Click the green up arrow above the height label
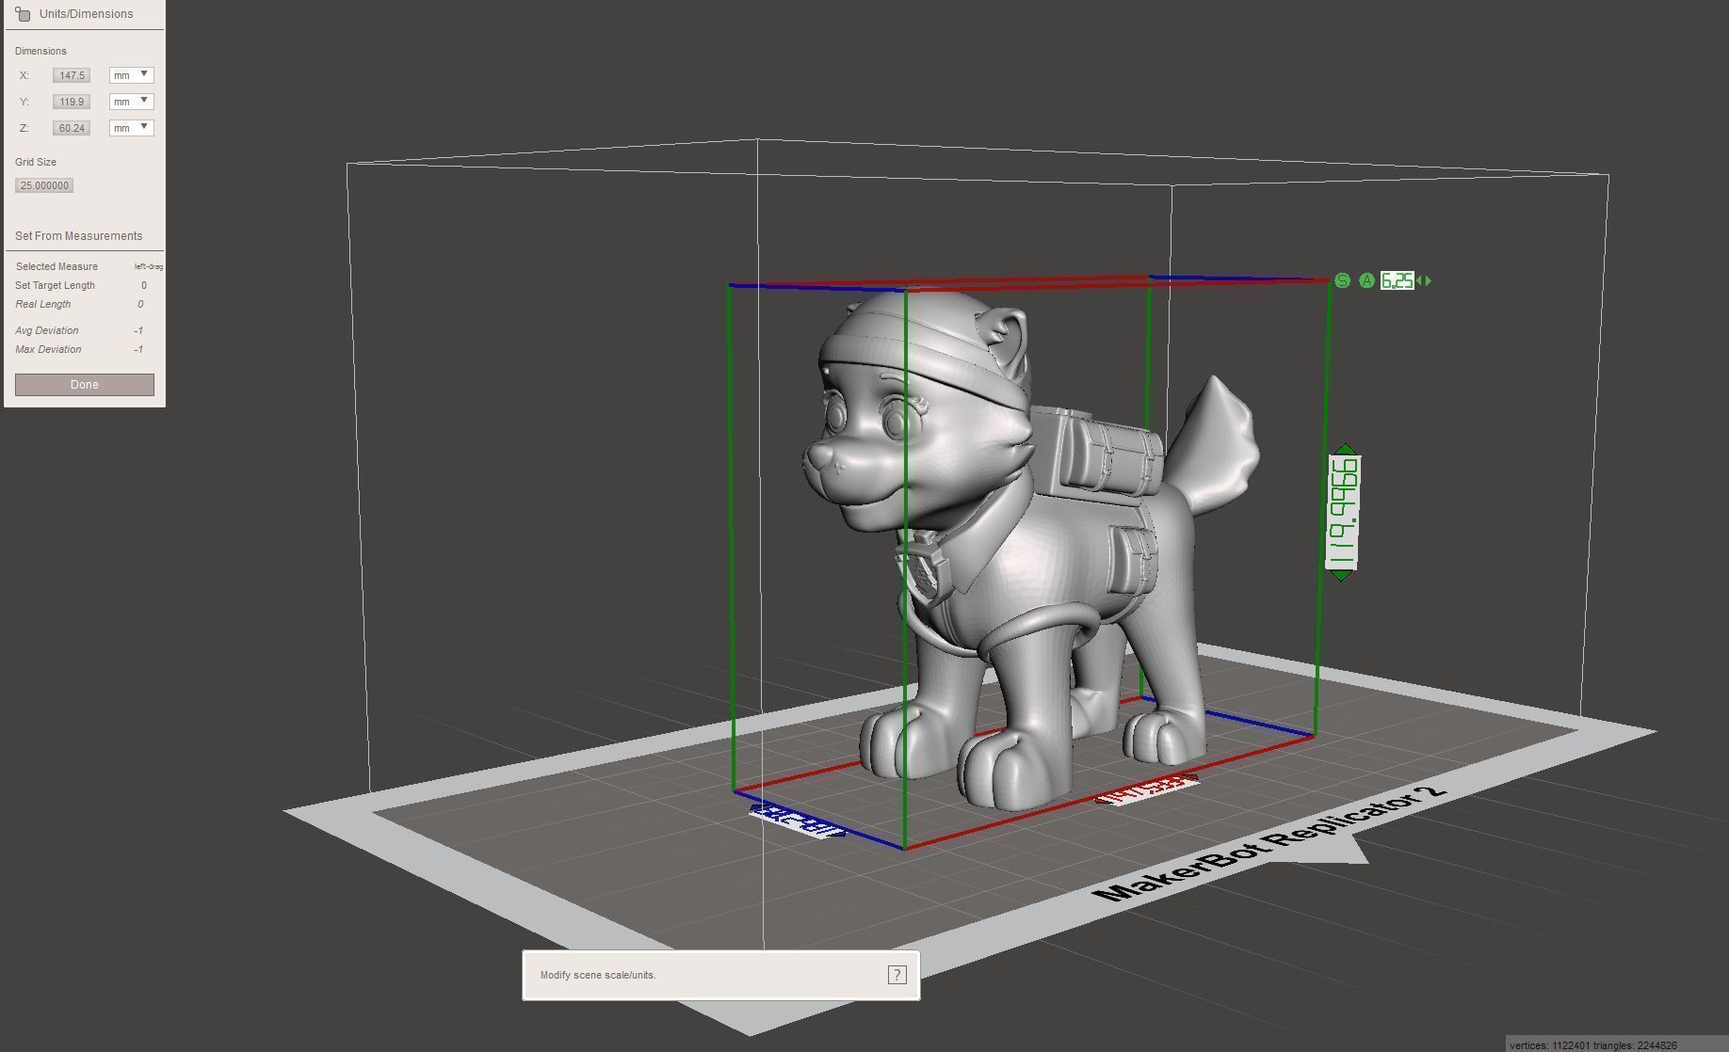The image size is (1729, 1052). [1346, 449]
